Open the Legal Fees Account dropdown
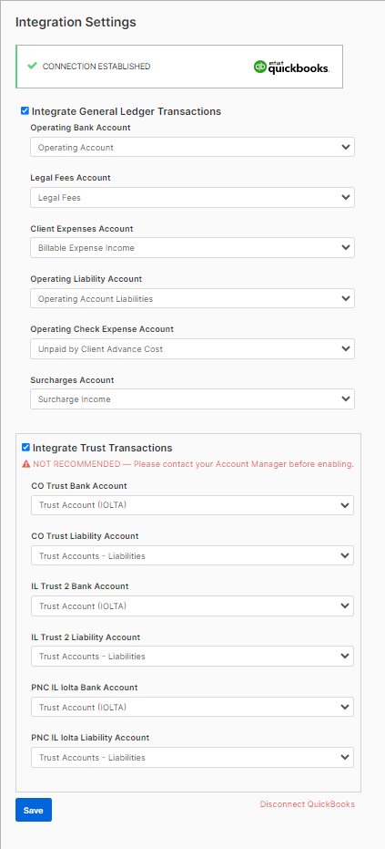Screen dimensions: 385x849 193,198
